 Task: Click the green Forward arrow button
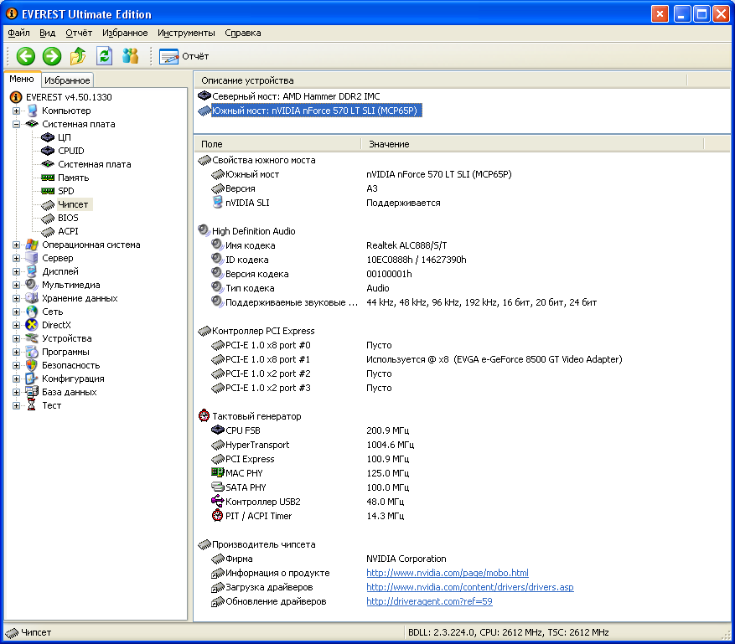pyautogui.click(x=52, y=56)
